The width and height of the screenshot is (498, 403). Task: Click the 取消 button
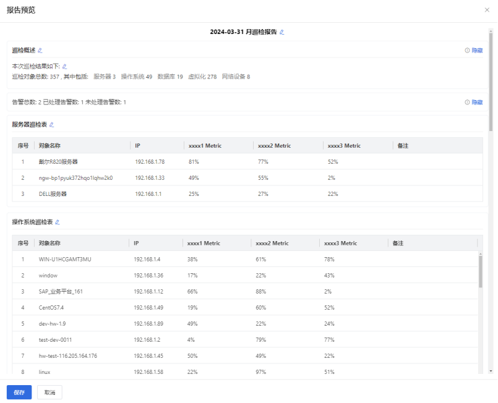49,392
